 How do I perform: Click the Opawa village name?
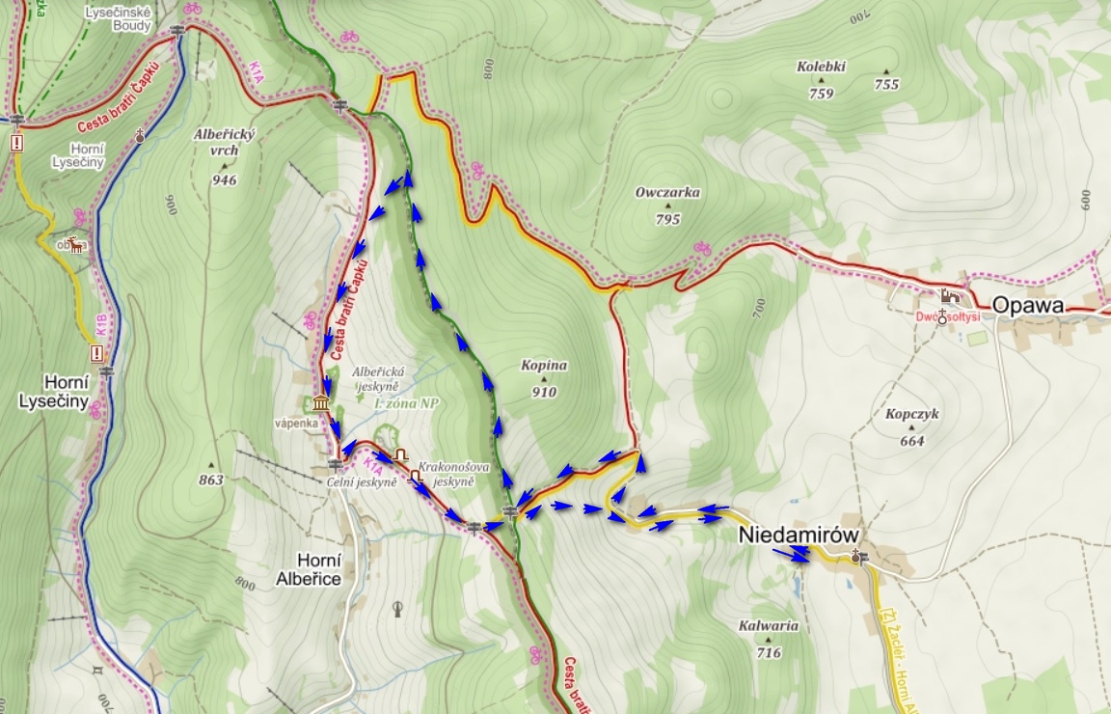click(1028, 306)
